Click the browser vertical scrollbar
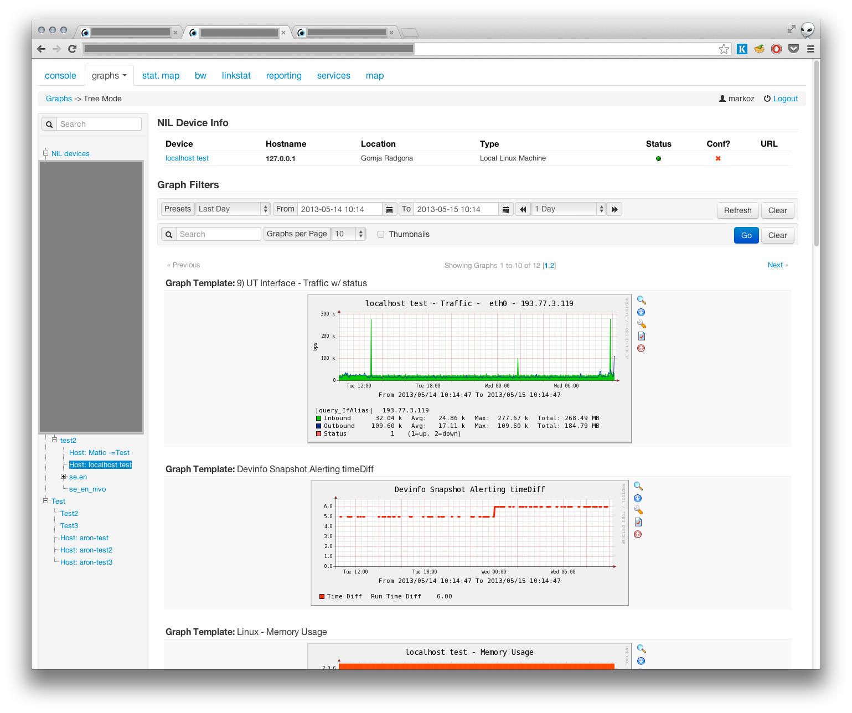 click(816, 153)
